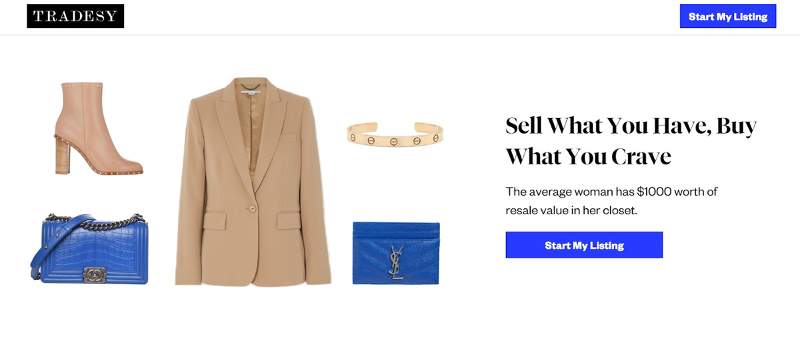Click the Tradesy logo

(x=75, y=17)
